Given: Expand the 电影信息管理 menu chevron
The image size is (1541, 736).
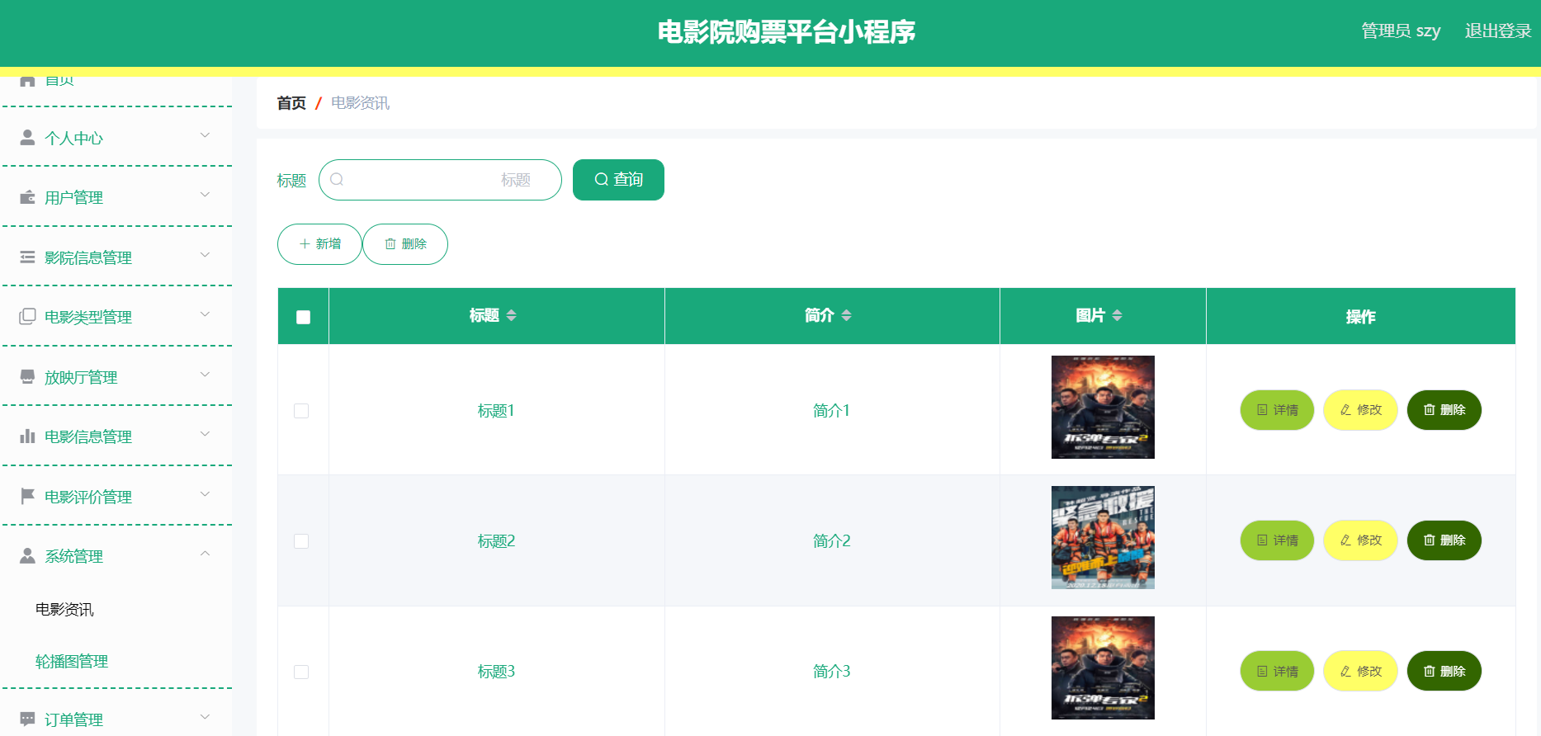Looking at the screenshot, I should pyautogui.click(x=206, y=434).
